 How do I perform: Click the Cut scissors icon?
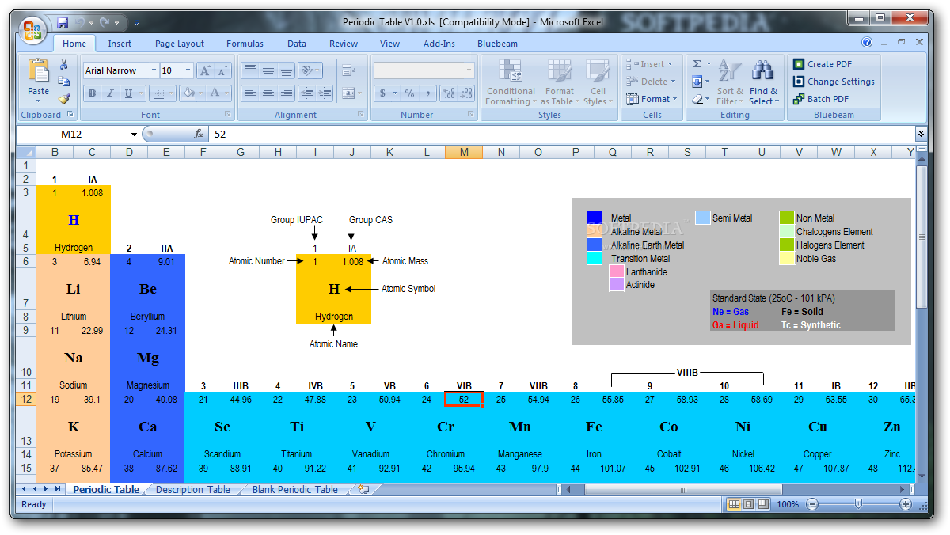click(65, 64)
